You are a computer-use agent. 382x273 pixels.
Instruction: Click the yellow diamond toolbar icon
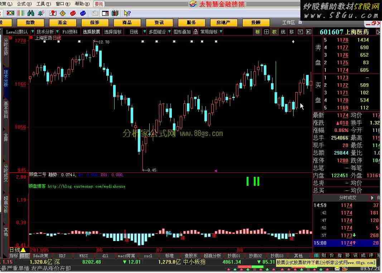pos(63,13)
